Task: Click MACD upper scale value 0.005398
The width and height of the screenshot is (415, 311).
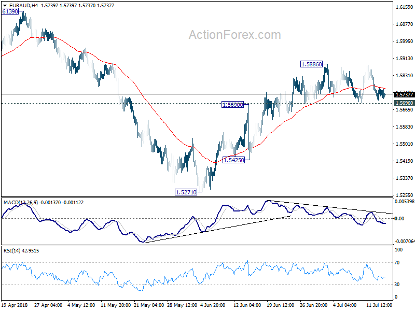Action: click(x=405, y=202)
